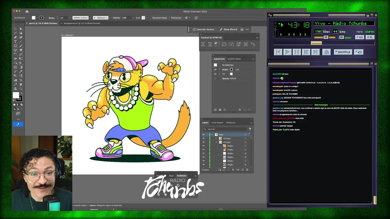This screenshot has width=390, height=219.
Task: Click target circle of the Head layer
Action: pos(245,135)
